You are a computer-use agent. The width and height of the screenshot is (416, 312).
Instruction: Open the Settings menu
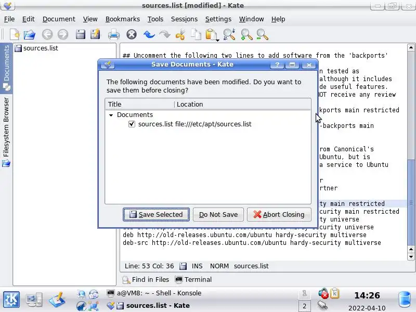pos(218,19)
